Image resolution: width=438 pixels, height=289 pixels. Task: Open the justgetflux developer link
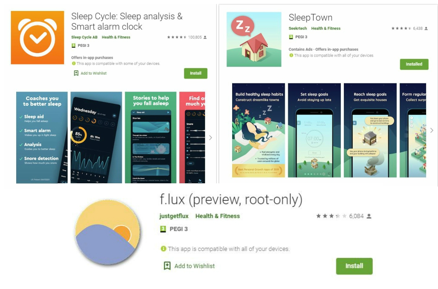click(174, 216)
